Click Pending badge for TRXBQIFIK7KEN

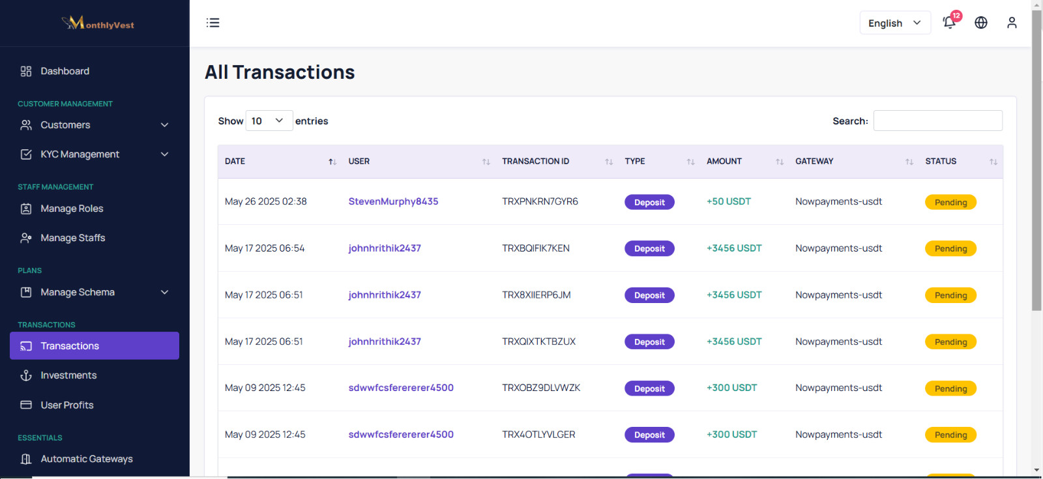coord(950,248)
